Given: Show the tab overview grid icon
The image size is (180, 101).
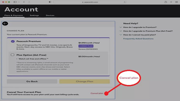Looking at the screenshot, I should coord(176,2).
